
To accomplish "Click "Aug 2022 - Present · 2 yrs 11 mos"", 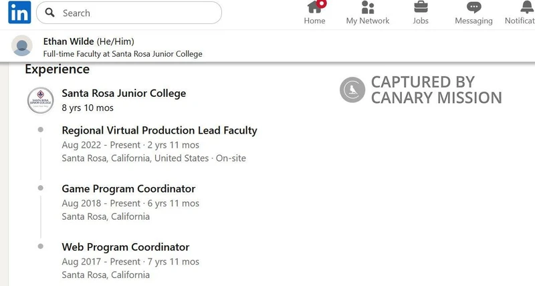I will pos(130,145).
